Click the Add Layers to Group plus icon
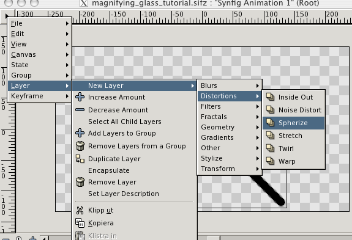Image resolution: width=352 pixels, height=240 pixels. (80, 133)
